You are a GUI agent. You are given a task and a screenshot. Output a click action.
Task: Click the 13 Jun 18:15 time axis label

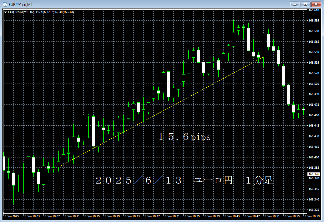pos(91,216)
